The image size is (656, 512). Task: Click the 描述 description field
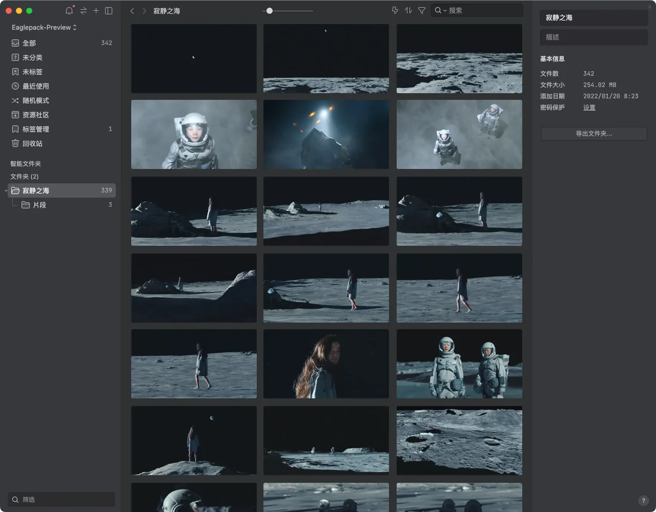coord(594,37)
